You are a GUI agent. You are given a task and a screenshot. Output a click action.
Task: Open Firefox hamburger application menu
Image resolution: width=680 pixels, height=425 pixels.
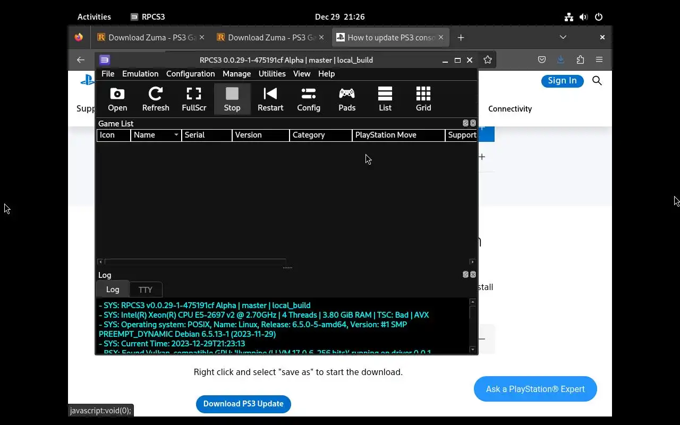(599, 60)
